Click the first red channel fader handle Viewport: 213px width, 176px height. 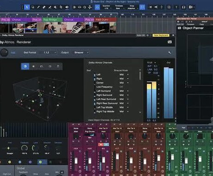coord(117,157)
